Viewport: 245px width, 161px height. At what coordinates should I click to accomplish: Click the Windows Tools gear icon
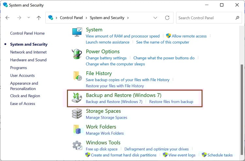(x=77, y=145)
